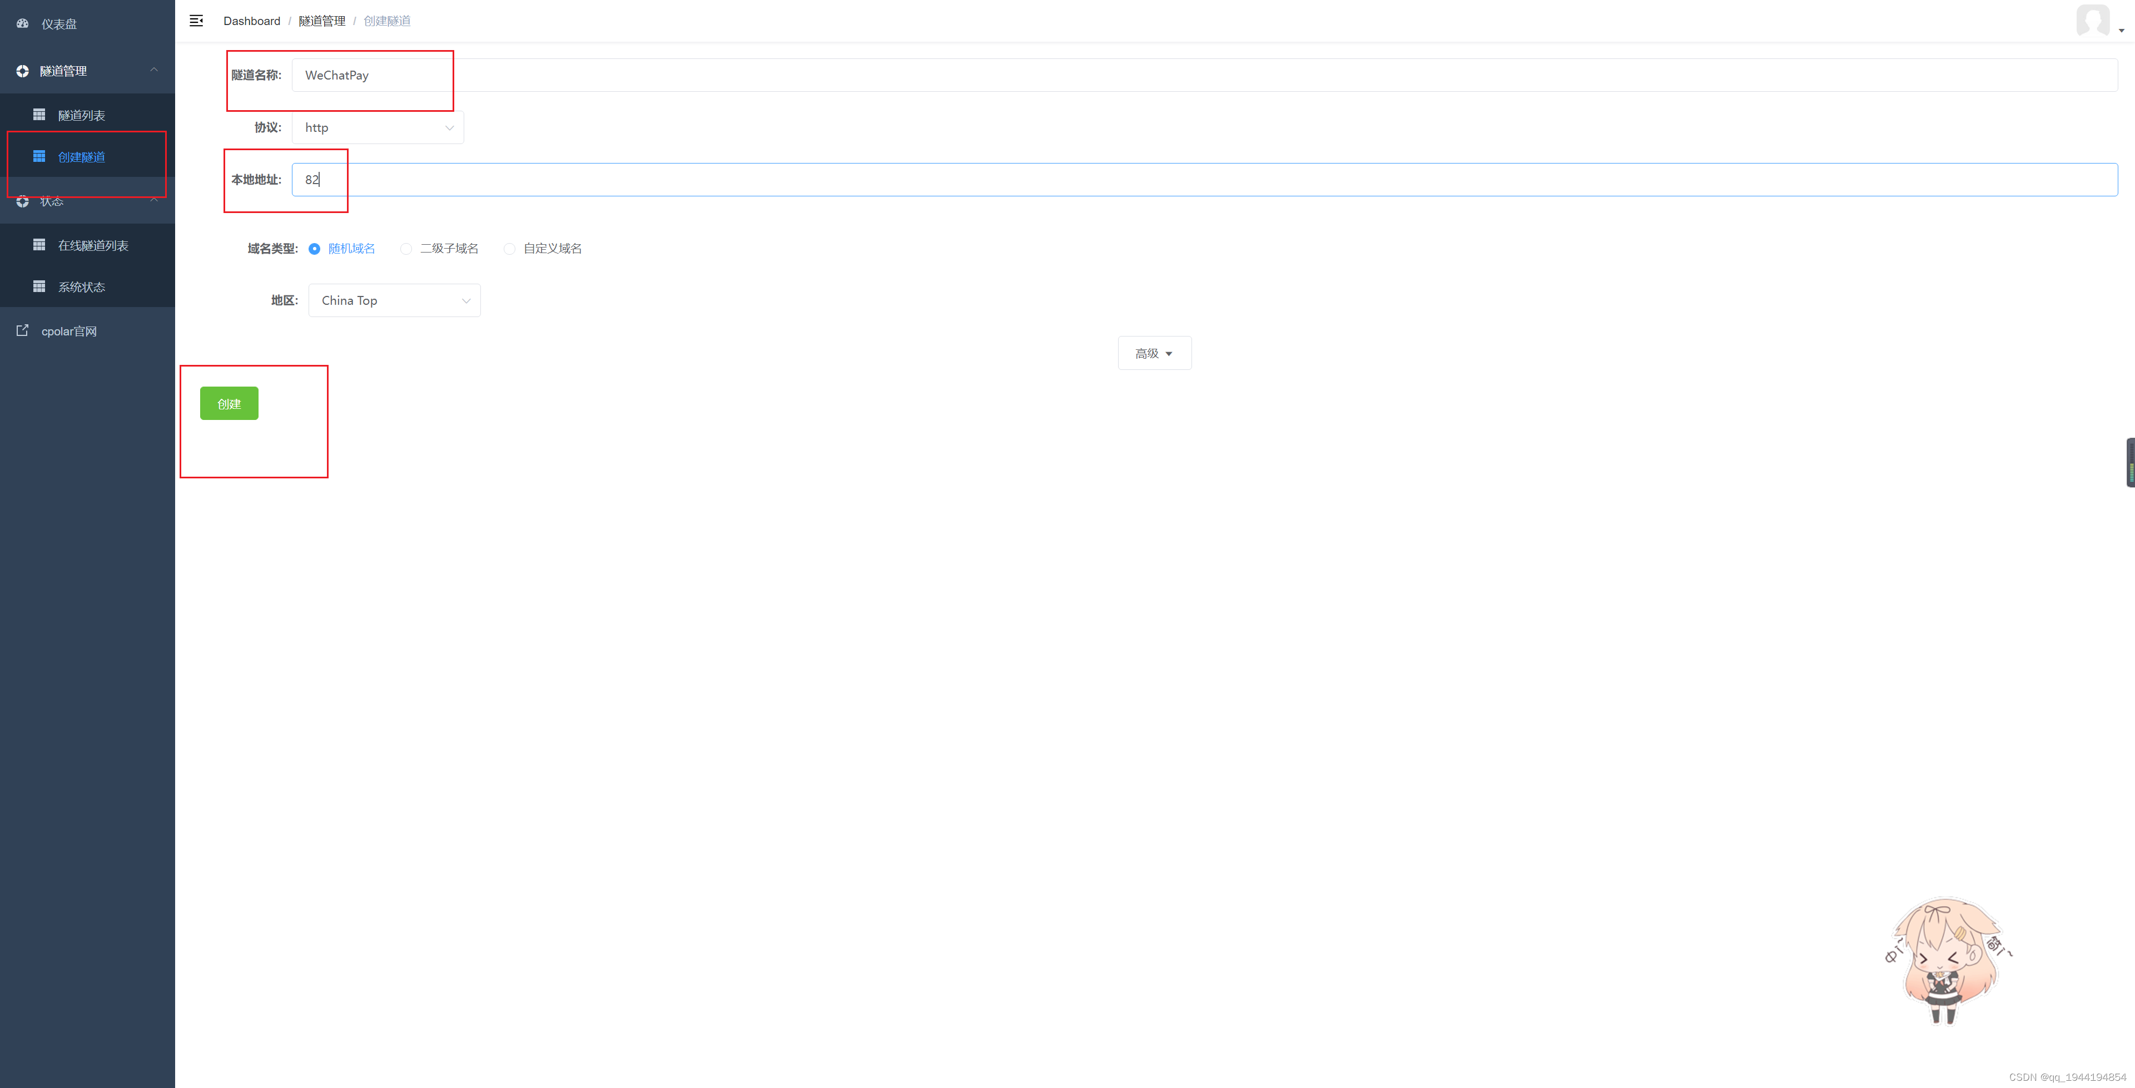Click the 创建隧道 grid icon in sidebar

coord(38,156)
